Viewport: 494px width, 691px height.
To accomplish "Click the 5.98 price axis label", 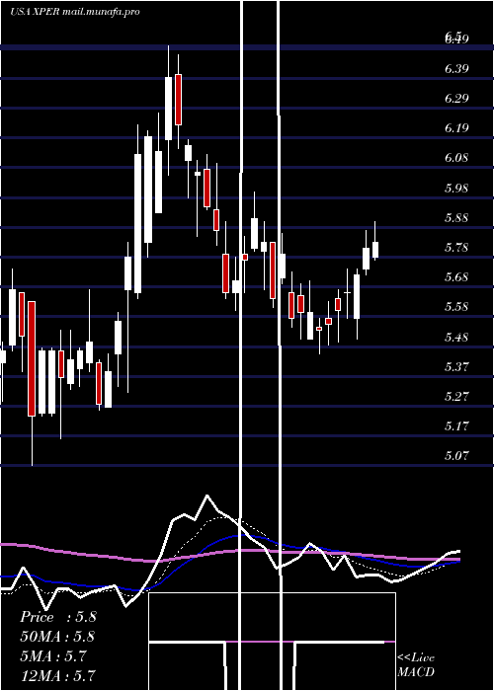I will (x=456, y=189).
